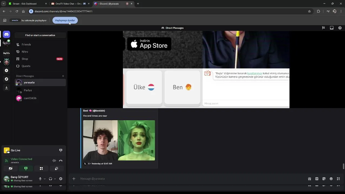The image size is (345, 194).
Task: Open yarasata direct message
Action: point(40,82)
